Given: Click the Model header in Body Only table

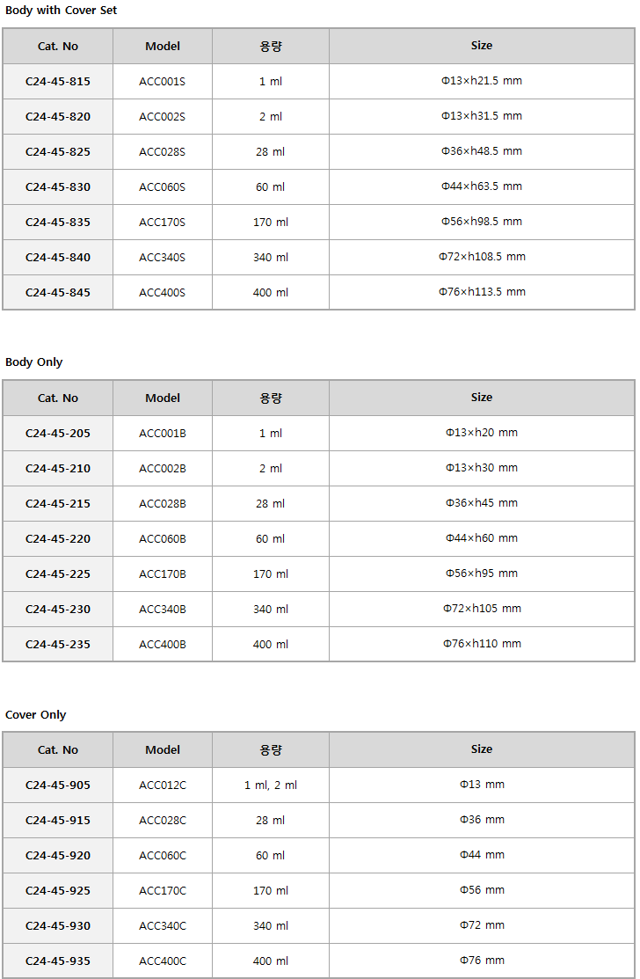Looking at the screenshot, I should pyautogui.click(x=162, y=398).
